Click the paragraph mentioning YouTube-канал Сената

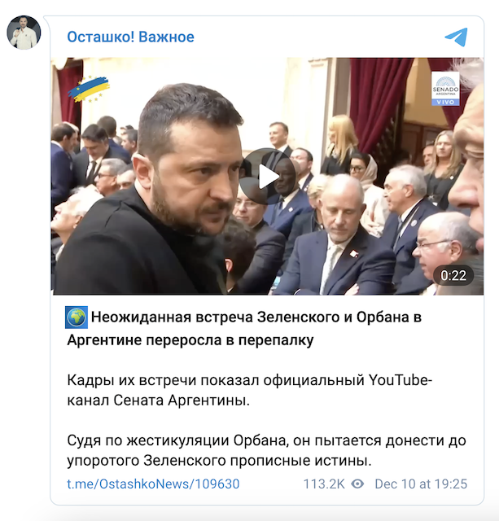tap(249, 390)
